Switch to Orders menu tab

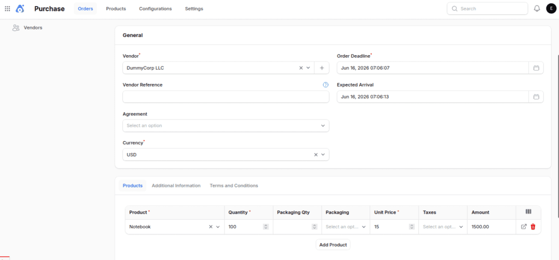pos(85,9)
